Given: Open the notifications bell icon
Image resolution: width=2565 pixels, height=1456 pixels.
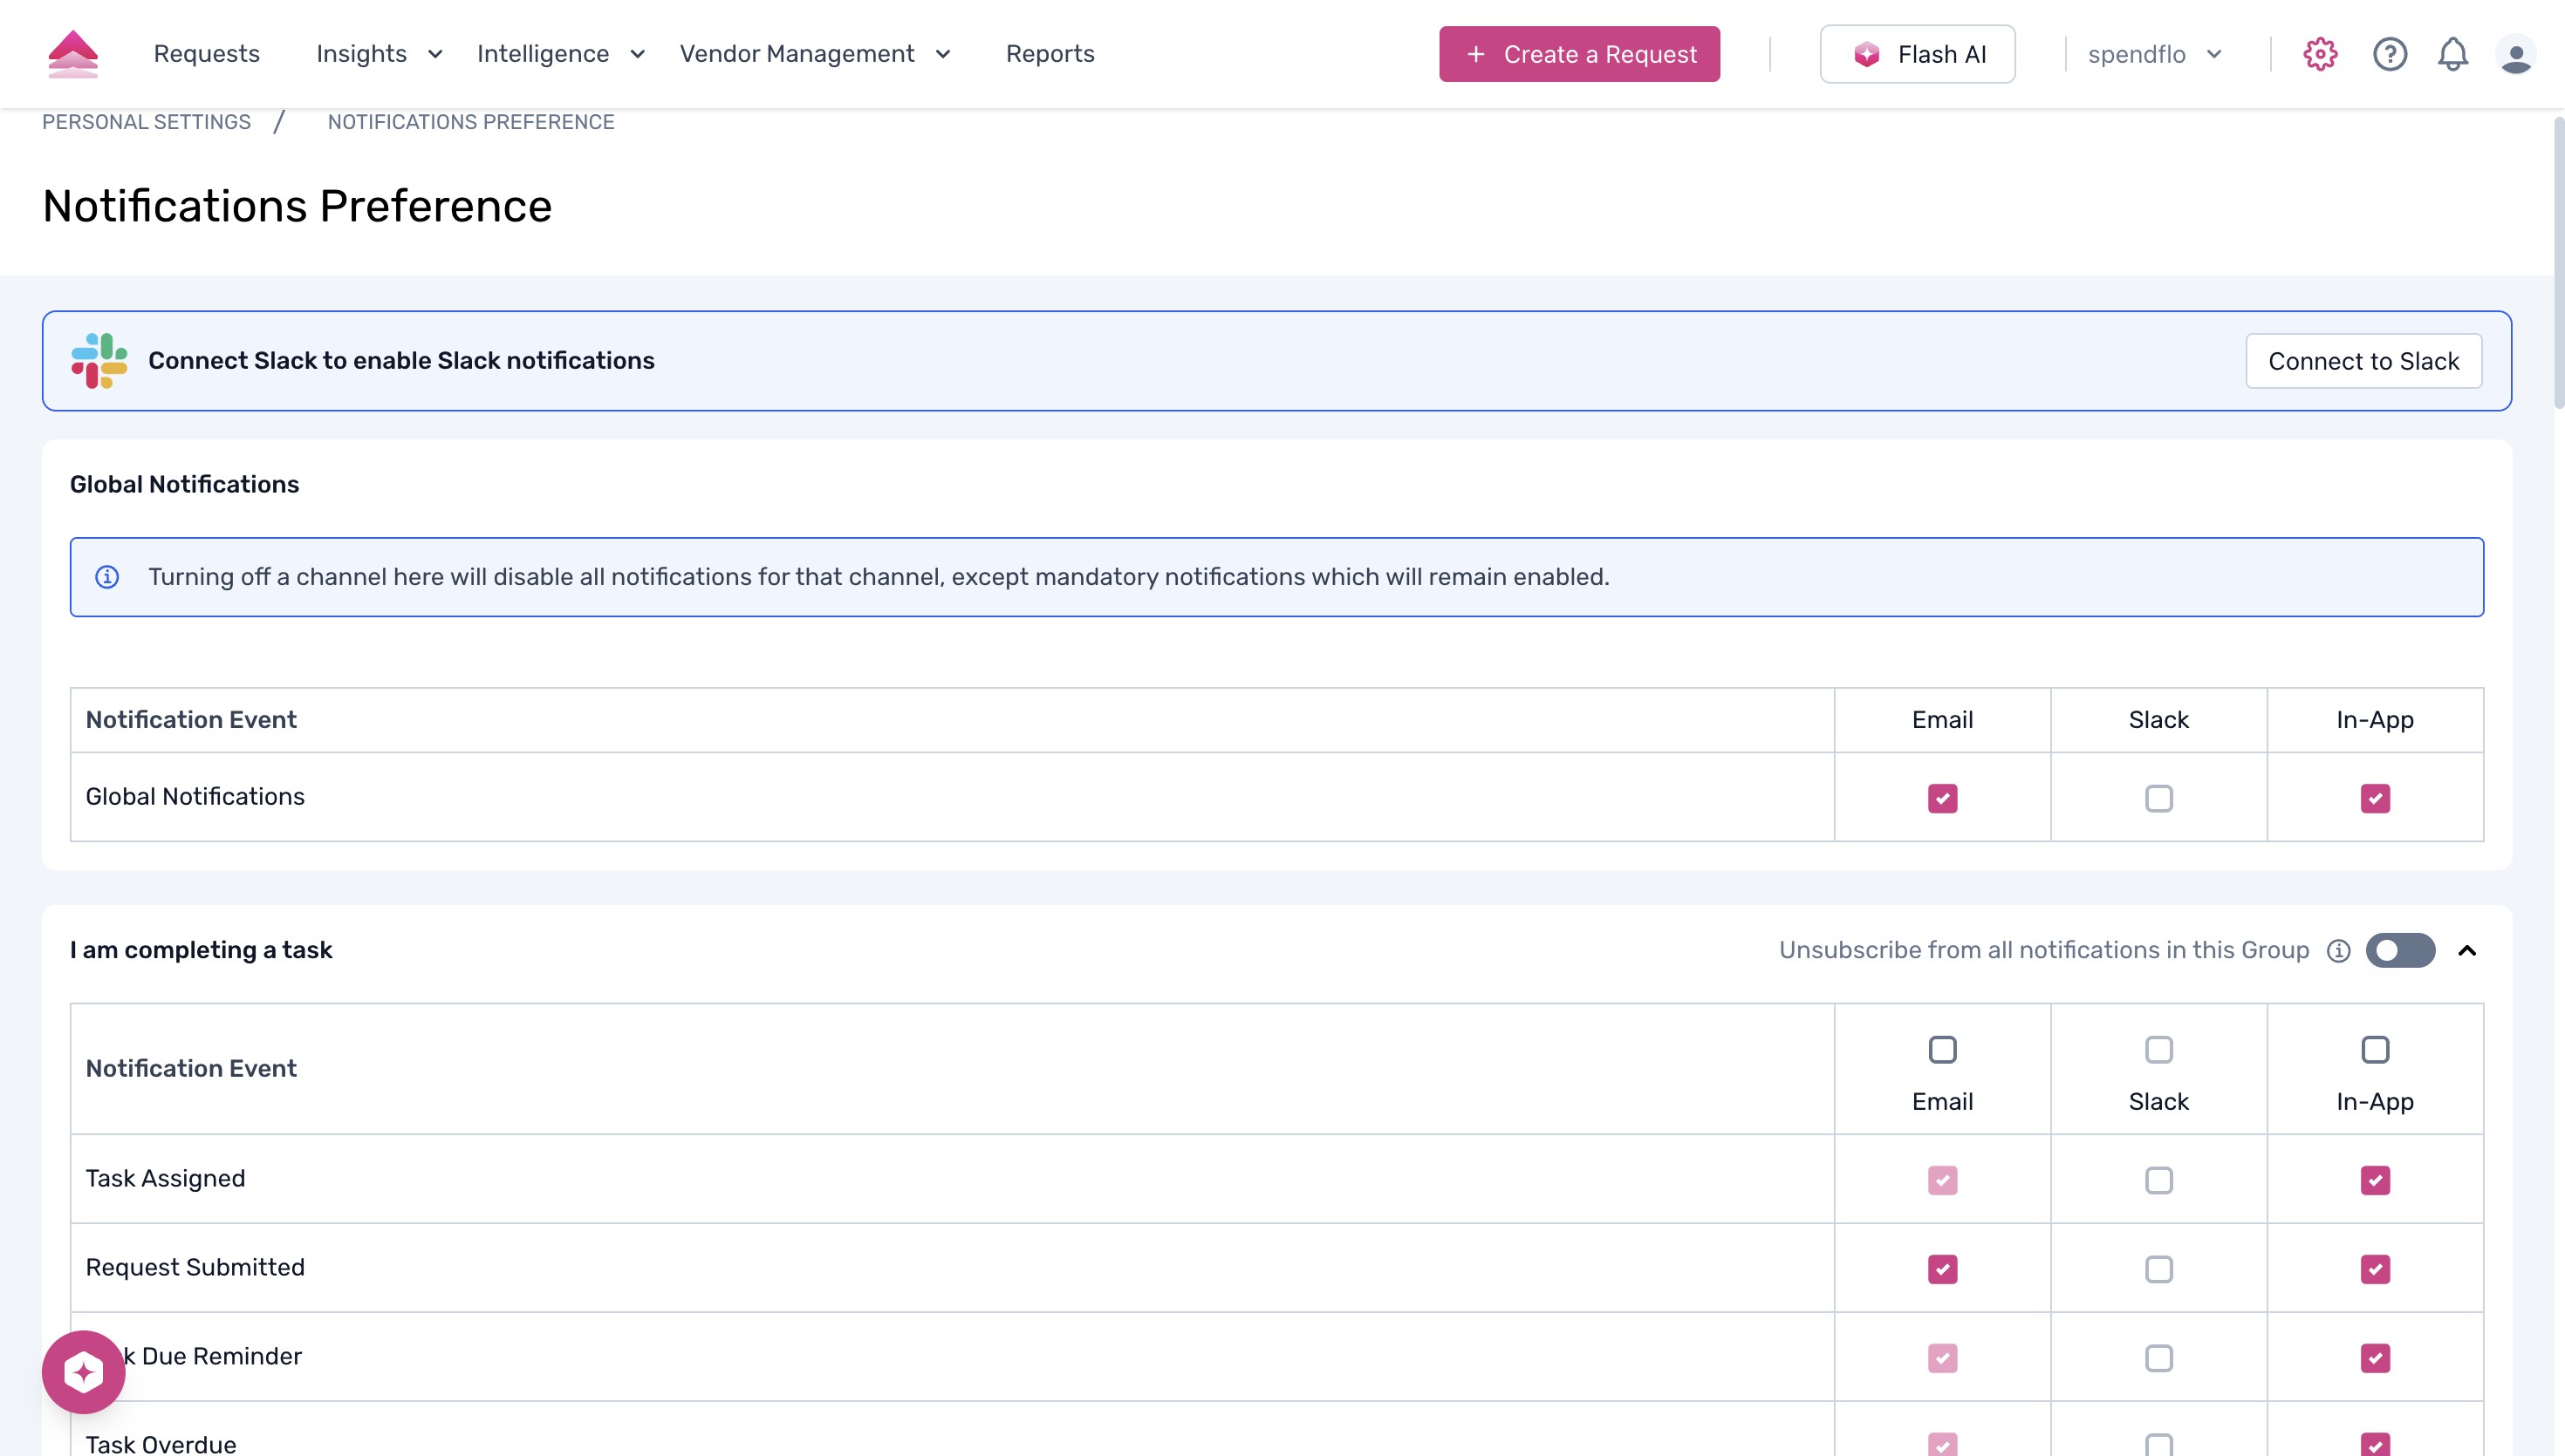Looking at the screenshot, I should click(x=2453, y=54).
